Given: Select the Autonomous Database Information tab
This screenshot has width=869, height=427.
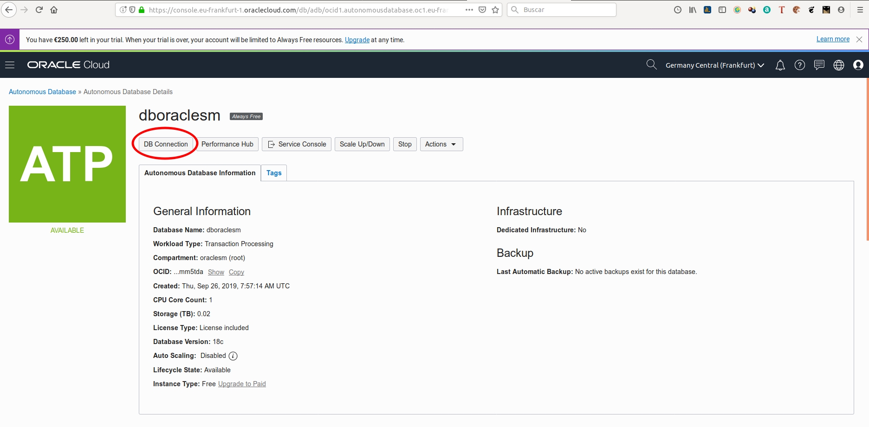Looking at the screenshot, I should pos(200,173).
